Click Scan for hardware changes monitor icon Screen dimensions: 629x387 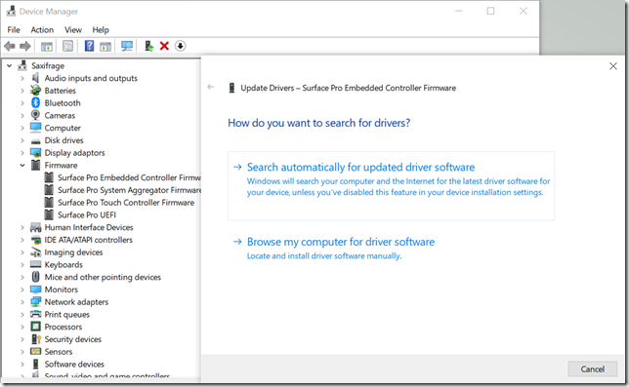[x=127, y=46]
